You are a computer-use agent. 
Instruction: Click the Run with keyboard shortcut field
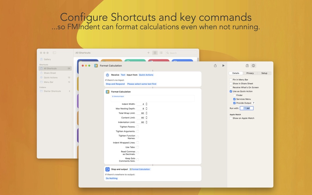(x=247, y=108)
